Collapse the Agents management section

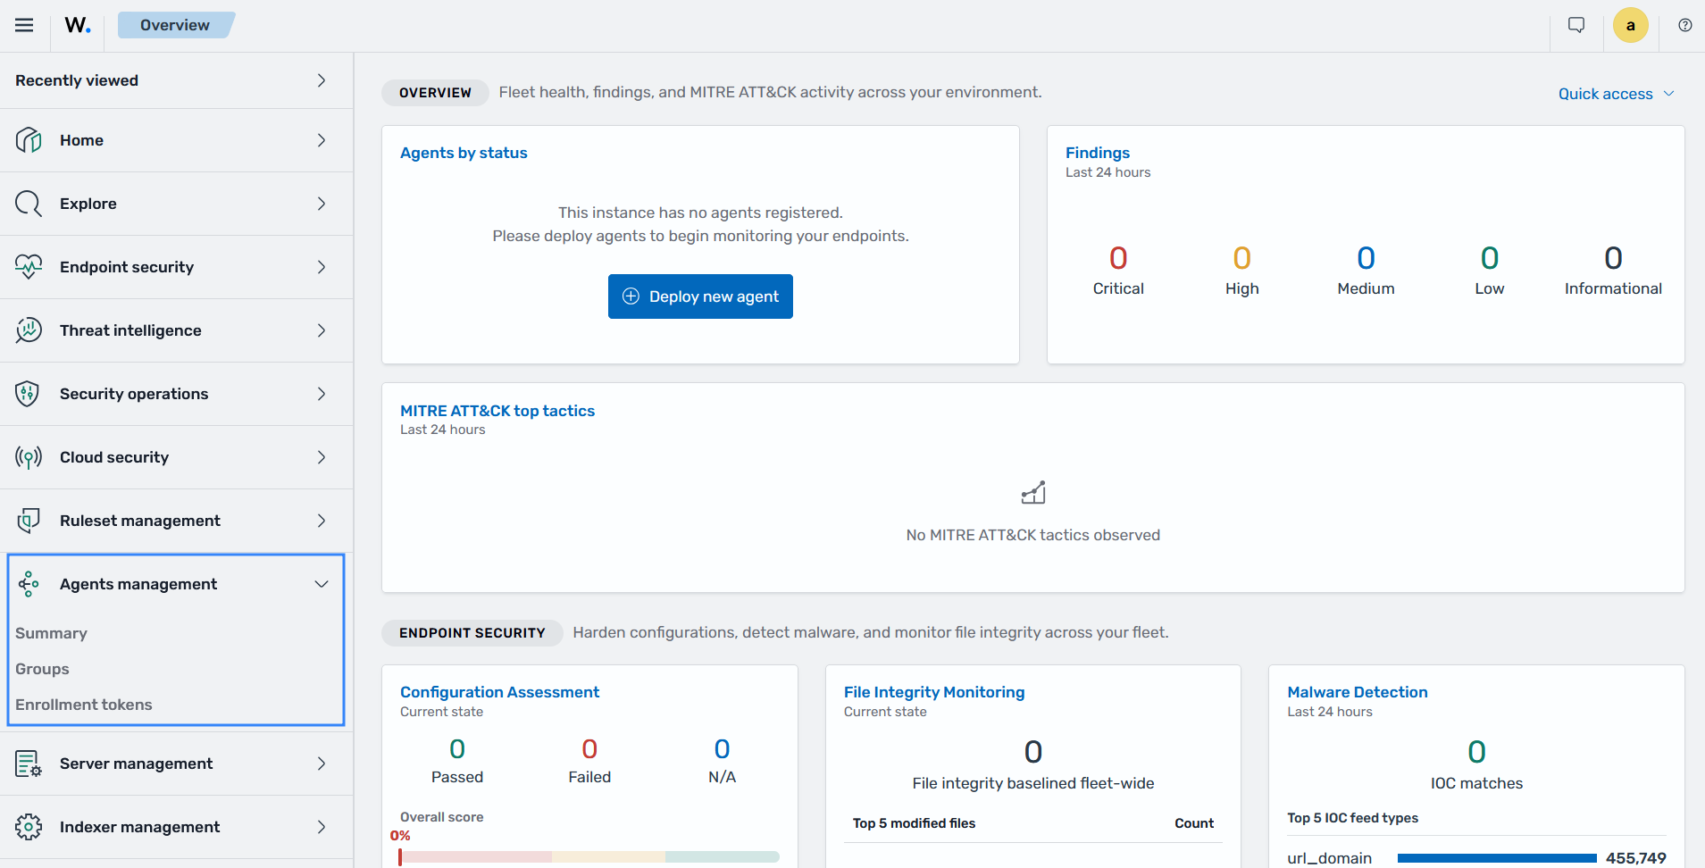coord(322,584)
